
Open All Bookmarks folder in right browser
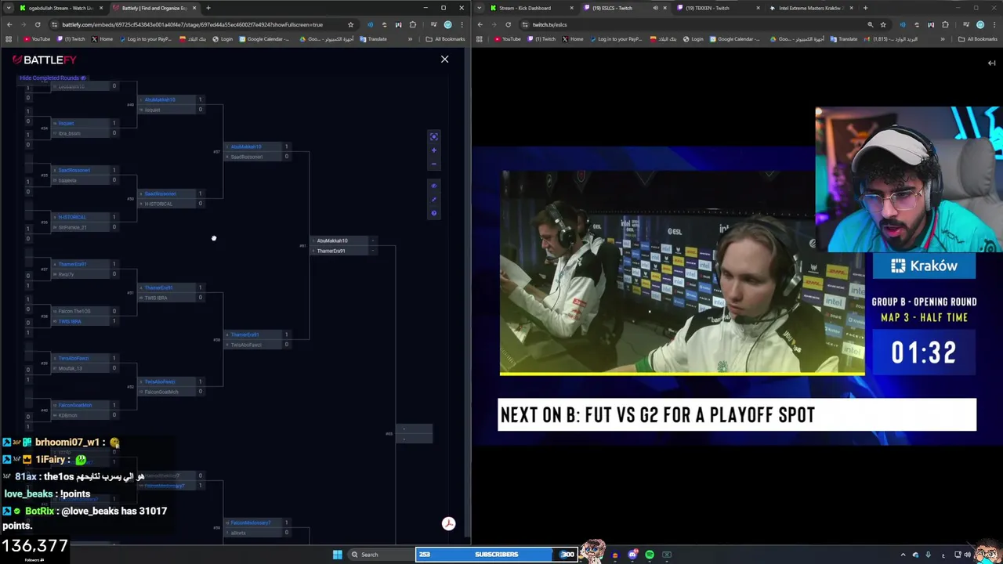tap(978, 39)
